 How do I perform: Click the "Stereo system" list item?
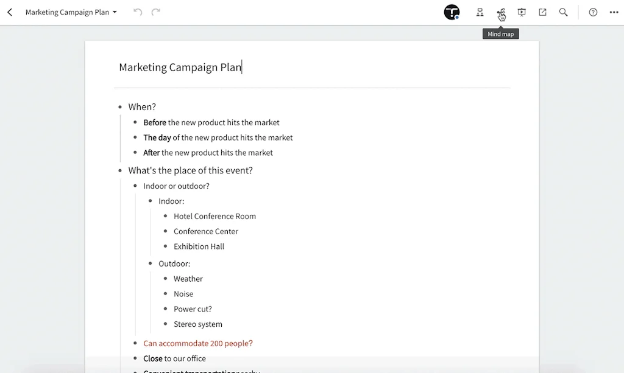click(x=198, y=324)
